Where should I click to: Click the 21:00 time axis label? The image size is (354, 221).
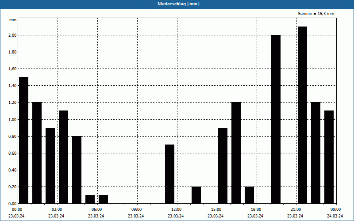coord(296,210)
